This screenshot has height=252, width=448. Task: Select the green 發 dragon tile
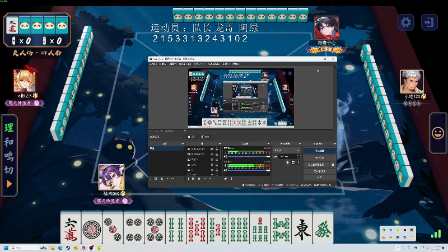pos(323,228)
